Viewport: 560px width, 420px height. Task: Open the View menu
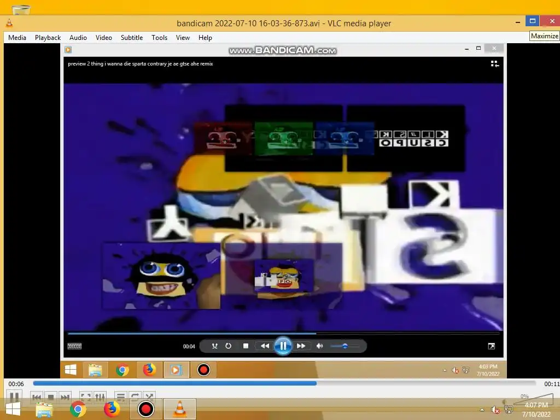[x=183, y=38]
